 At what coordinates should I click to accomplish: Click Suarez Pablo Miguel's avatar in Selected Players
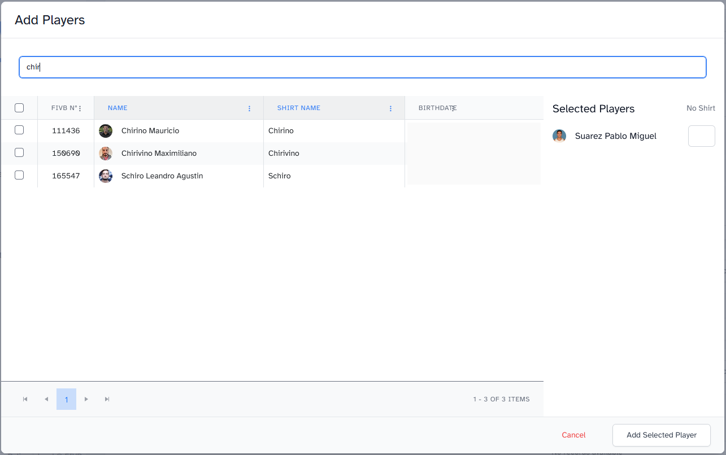pos(559,136)
